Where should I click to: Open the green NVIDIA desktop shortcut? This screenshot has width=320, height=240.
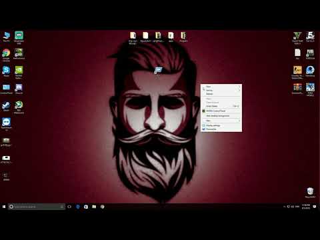(x=19, y=72)
